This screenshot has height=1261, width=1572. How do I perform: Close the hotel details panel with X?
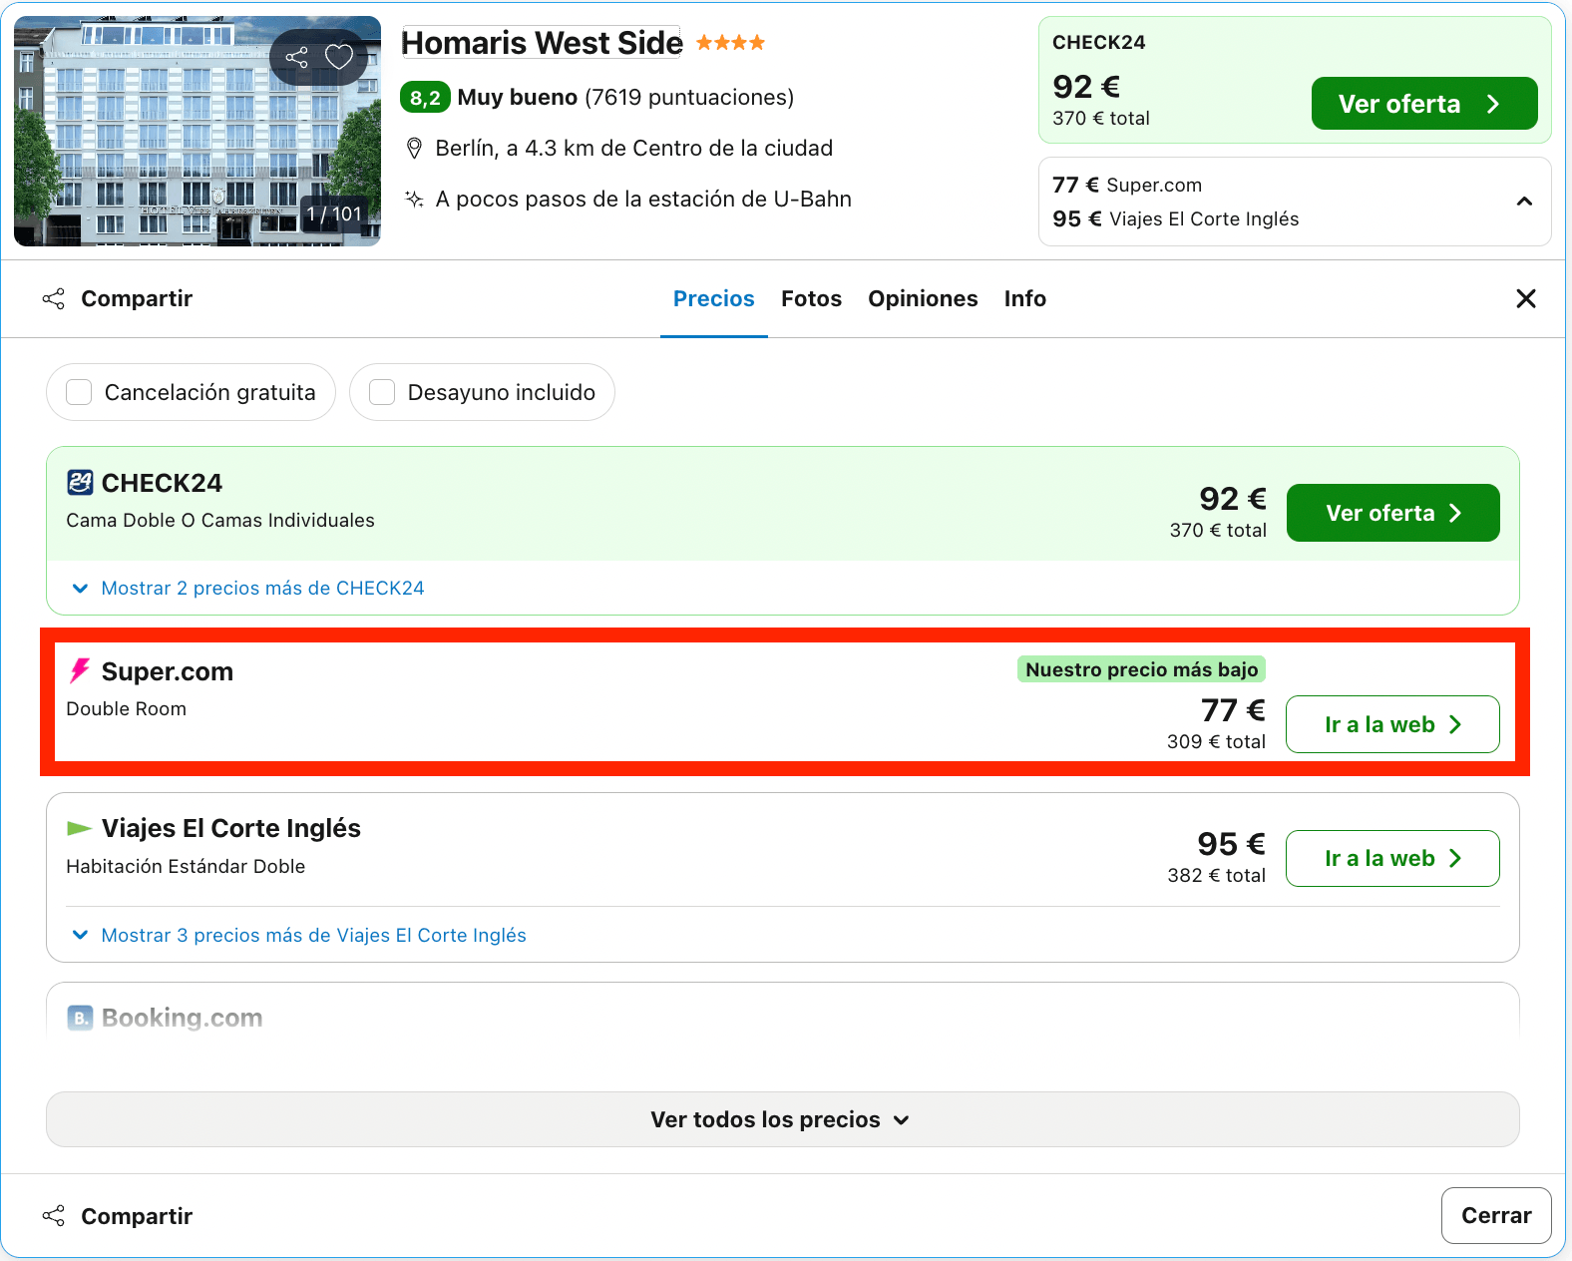[1525, 298]
